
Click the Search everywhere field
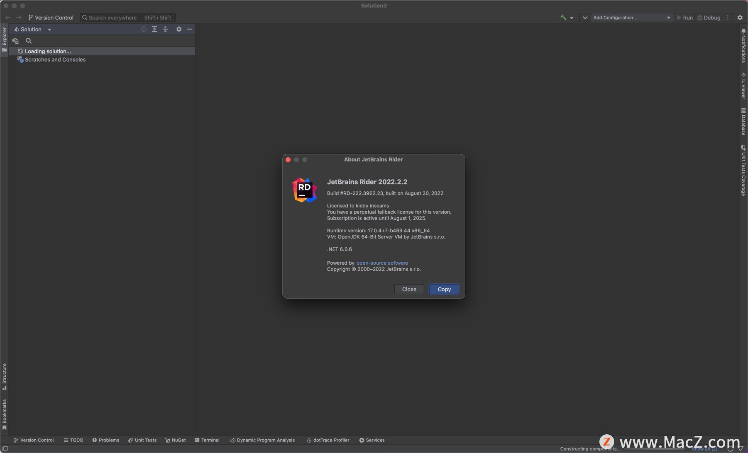(127, 17)
